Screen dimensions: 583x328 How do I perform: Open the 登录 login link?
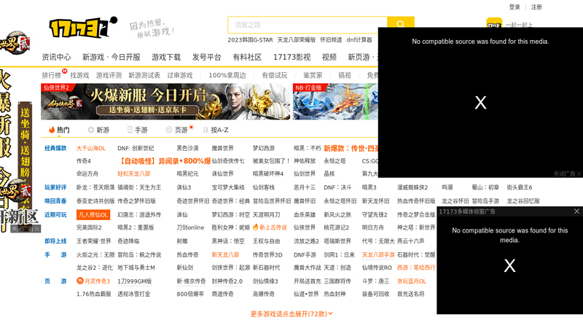pyautogui.click(x=514, y=7)
